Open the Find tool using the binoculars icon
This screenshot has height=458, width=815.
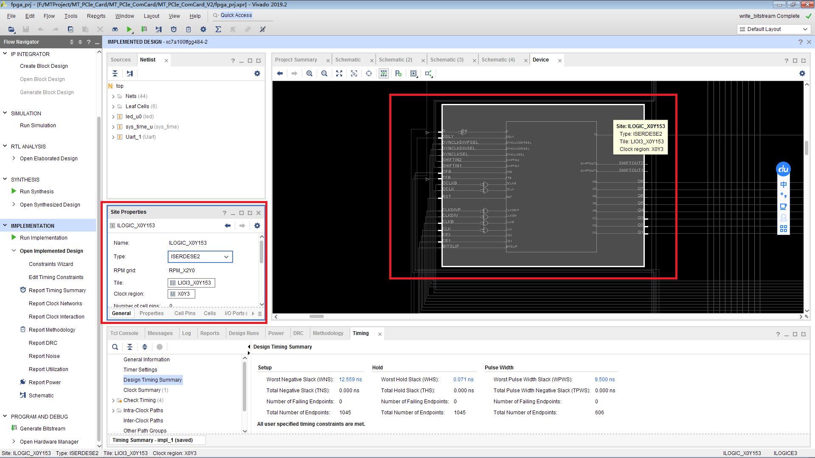(115, 29)
